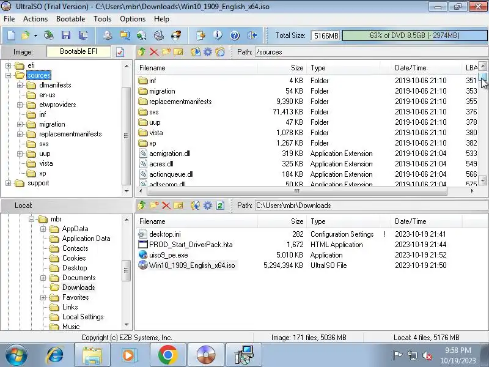Open image information icon
Viewport: 489px width, 367px height.
(x=218, y=35)
